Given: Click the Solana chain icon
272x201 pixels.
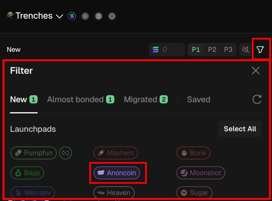Looking at the screenshot, I should 72,16.
